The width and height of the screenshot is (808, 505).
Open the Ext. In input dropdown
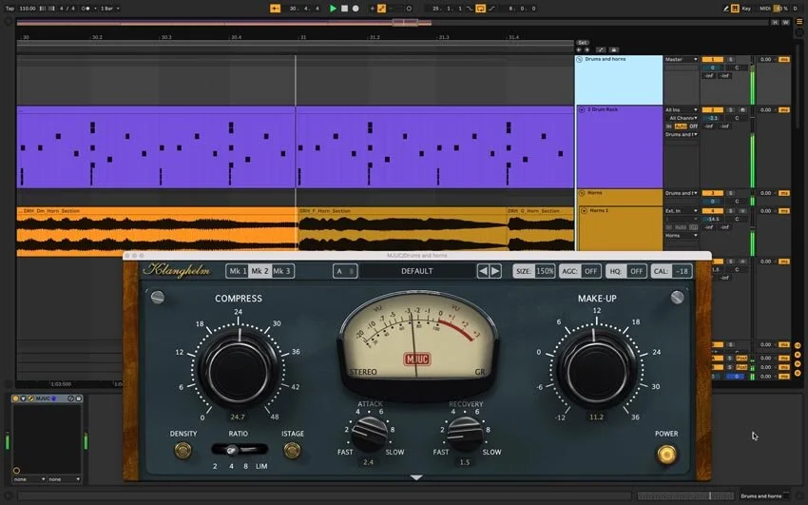(681, 211)
